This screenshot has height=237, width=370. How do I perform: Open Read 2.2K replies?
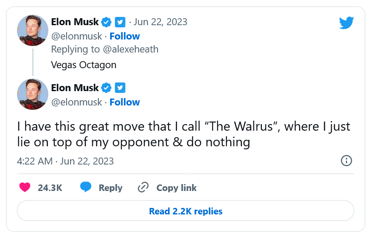185,211
